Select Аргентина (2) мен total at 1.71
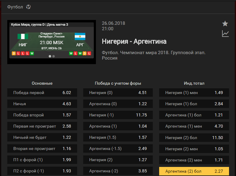This screenshot has width=236, height=176. pyautogui.click(x=194, y=160)
